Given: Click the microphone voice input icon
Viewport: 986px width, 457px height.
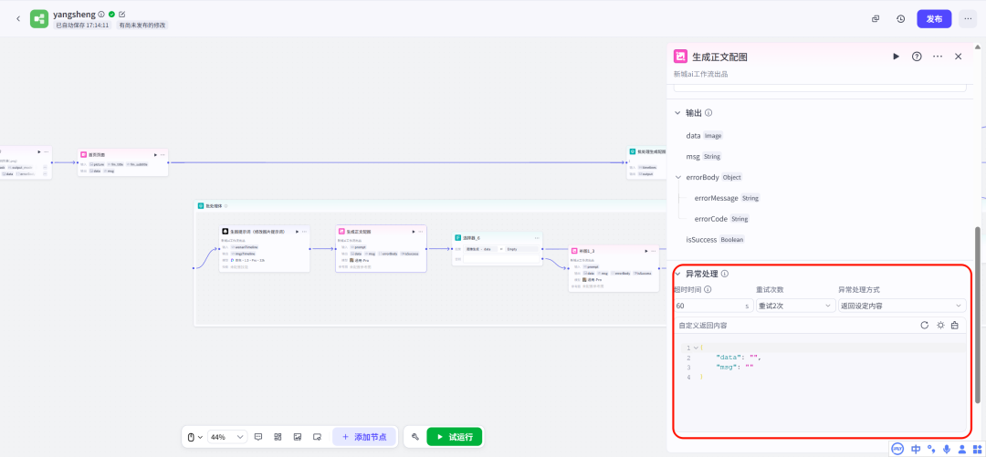Looking at the screenshot, I should click(947, 449).
